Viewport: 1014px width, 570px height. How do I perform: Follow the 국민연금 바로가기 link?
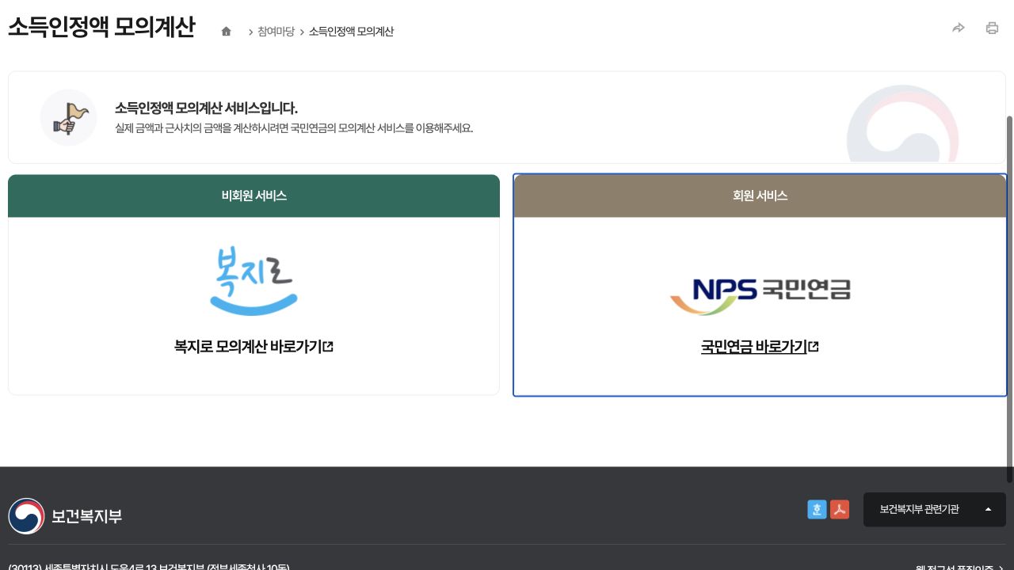(760, 347)
